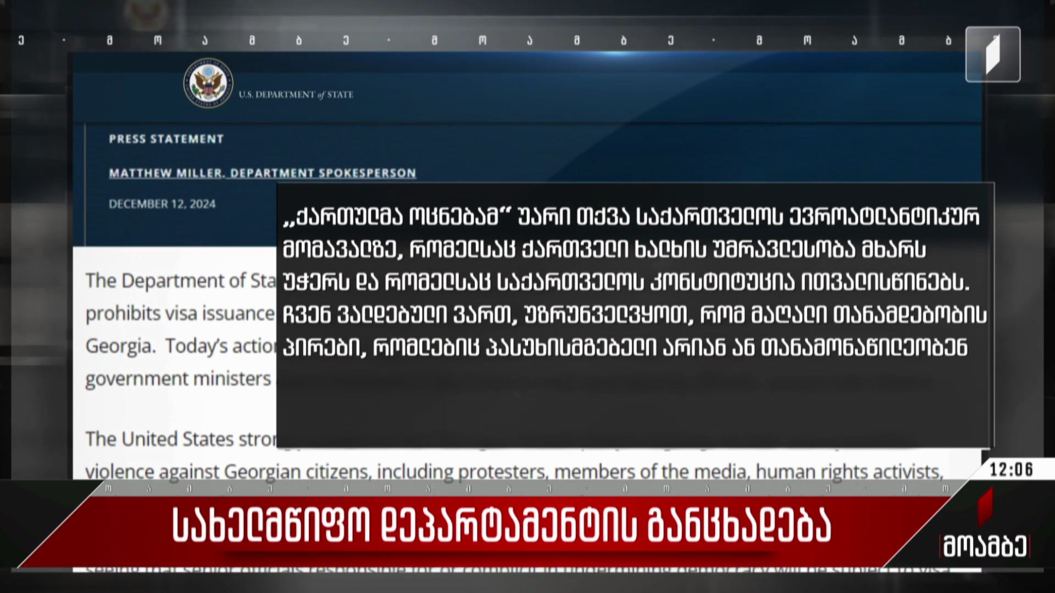Click the 'The Department of Sta' paragraph line
The height and width of the screenshot is (593, 1055).
pos(181,281)
